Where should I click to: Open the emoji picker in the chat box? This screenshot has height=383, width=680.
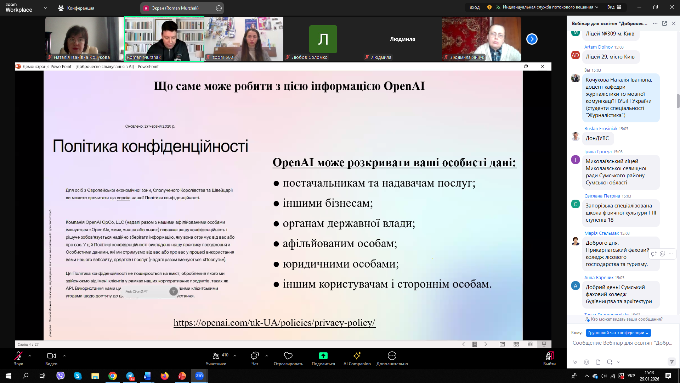pyautogui.click(x=586, y=362)
